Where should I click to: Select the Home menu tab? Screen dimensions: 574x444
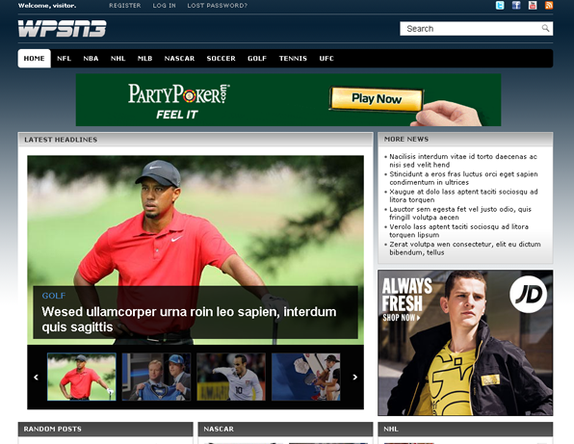pos(34,58)
